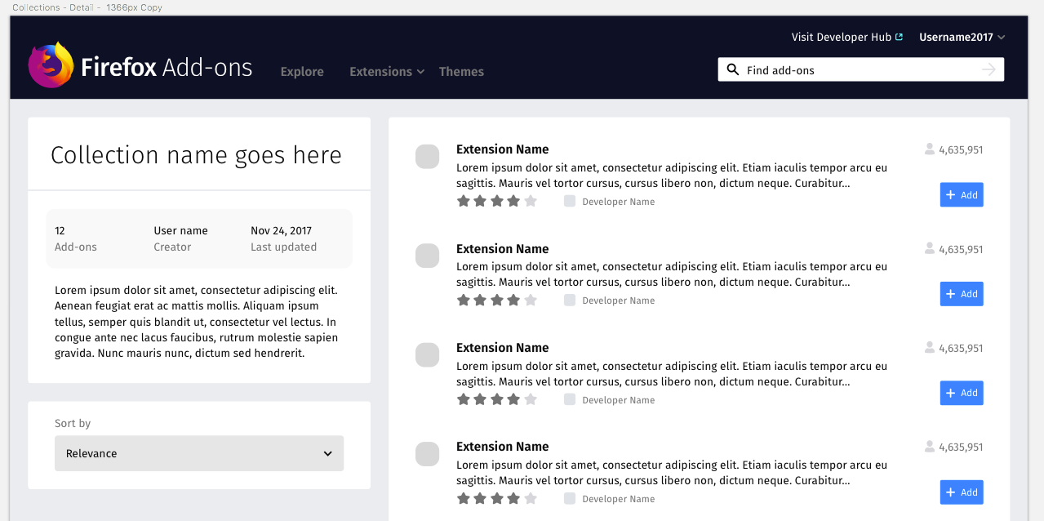Viewport: 1044px width, 521px height.
Task: Click the second extension's star rating
Action: pyautogui.click(x=496, y=300)
